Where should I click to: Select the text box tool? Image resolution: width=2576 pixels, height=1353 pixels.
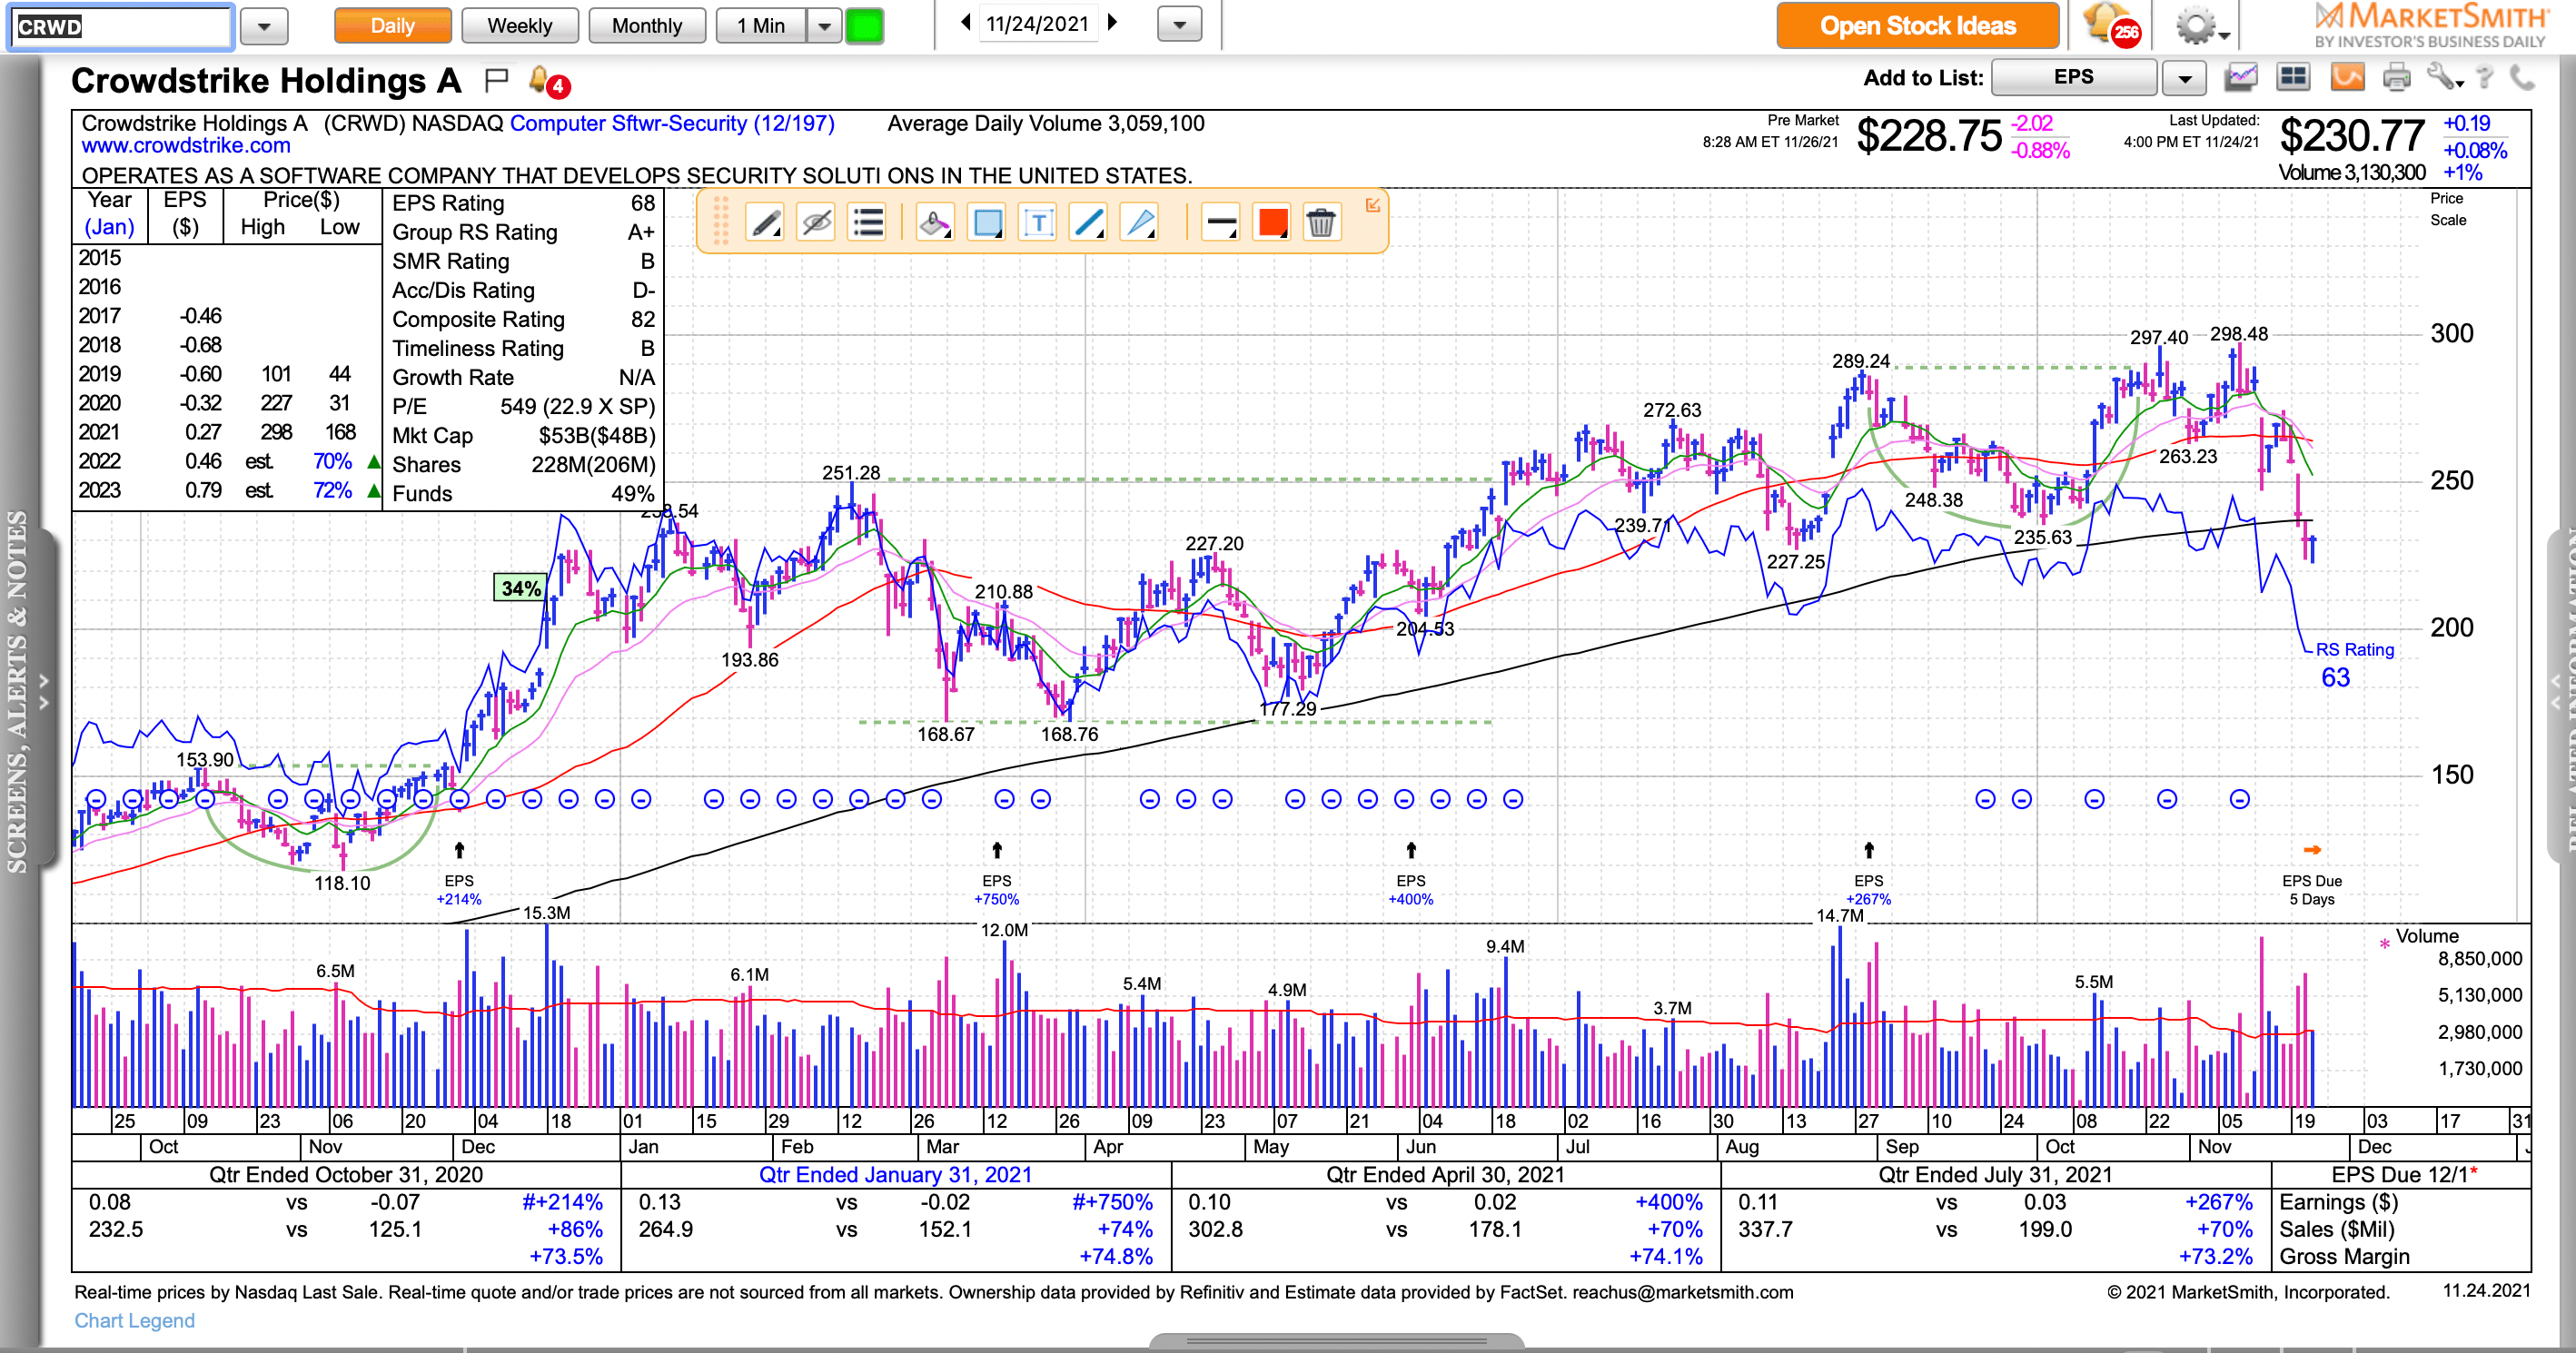pos(1038,222)
